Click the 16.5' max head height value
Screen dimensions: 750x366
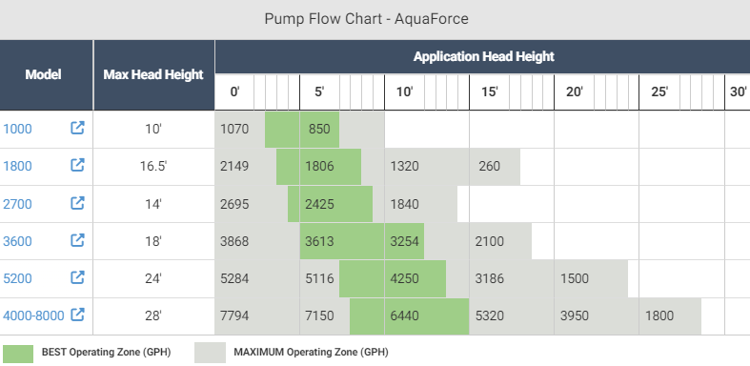click(153, 167)
